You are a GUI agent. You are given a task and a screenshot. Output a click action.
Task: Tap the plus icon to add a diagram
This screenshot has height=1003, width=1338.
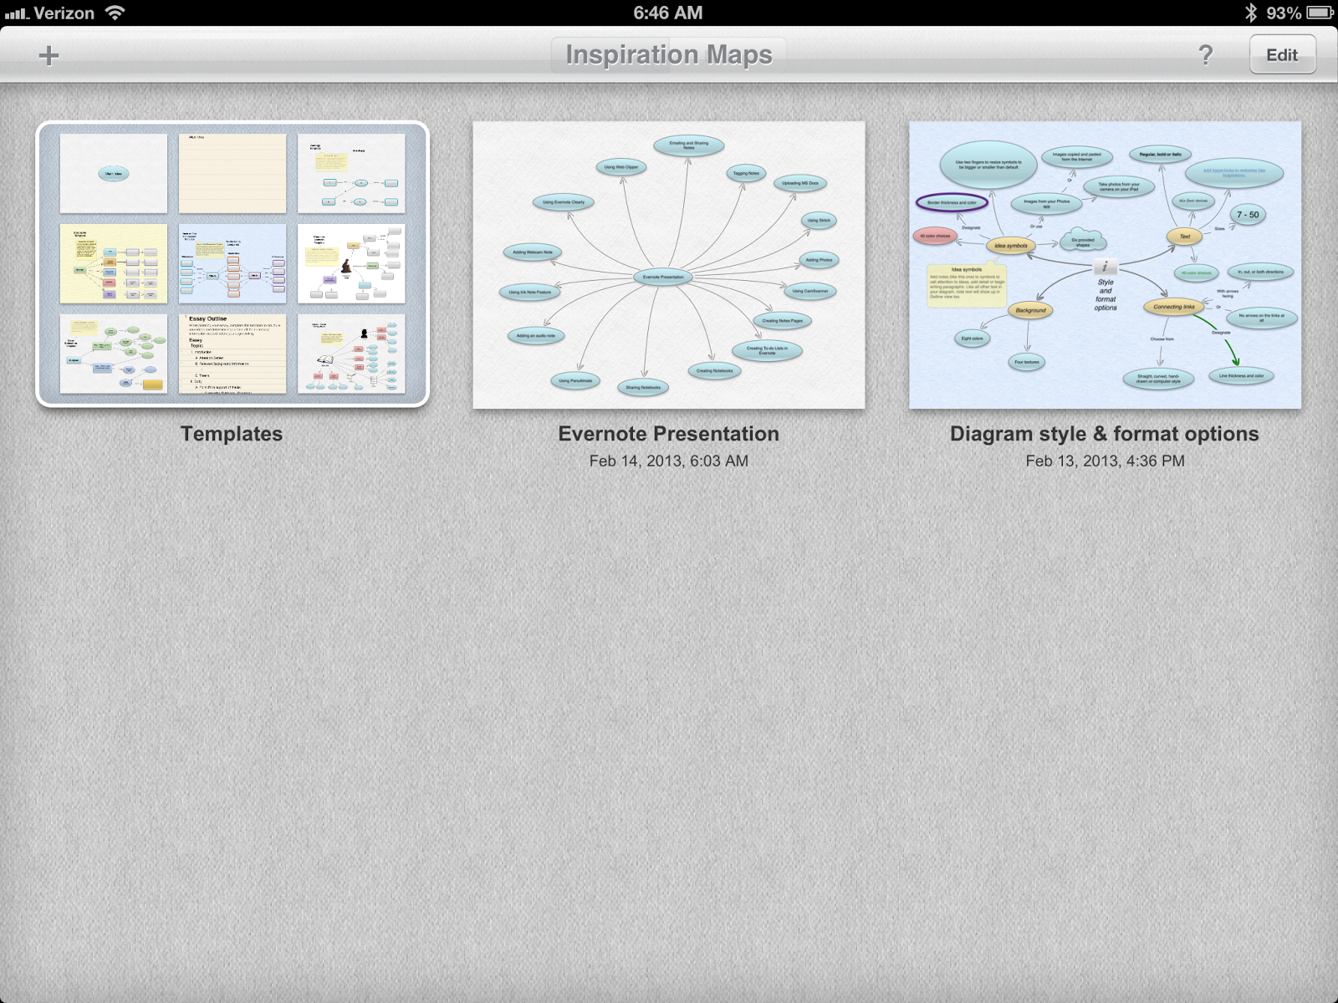click(49, 56)
